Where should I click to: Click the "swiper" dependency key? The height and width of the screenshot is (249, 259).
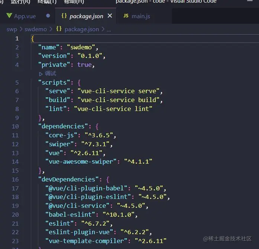pos(59,144)
